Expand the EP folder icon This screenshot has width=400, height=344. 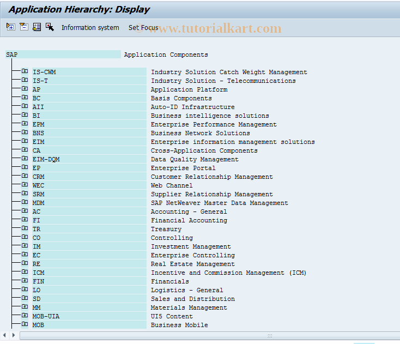25,167
